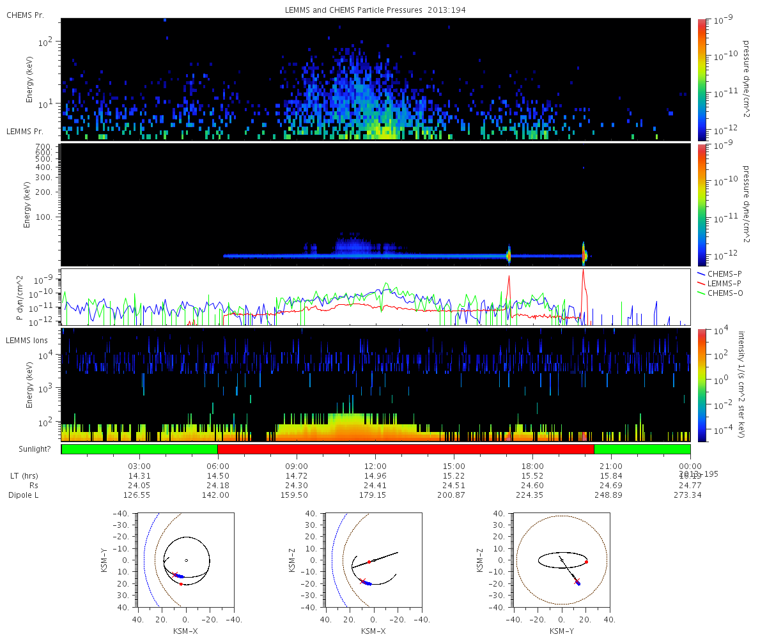This screenshot has width=767, height=639.
Task: Click the LT value 14.31
Action: [139, 476]
